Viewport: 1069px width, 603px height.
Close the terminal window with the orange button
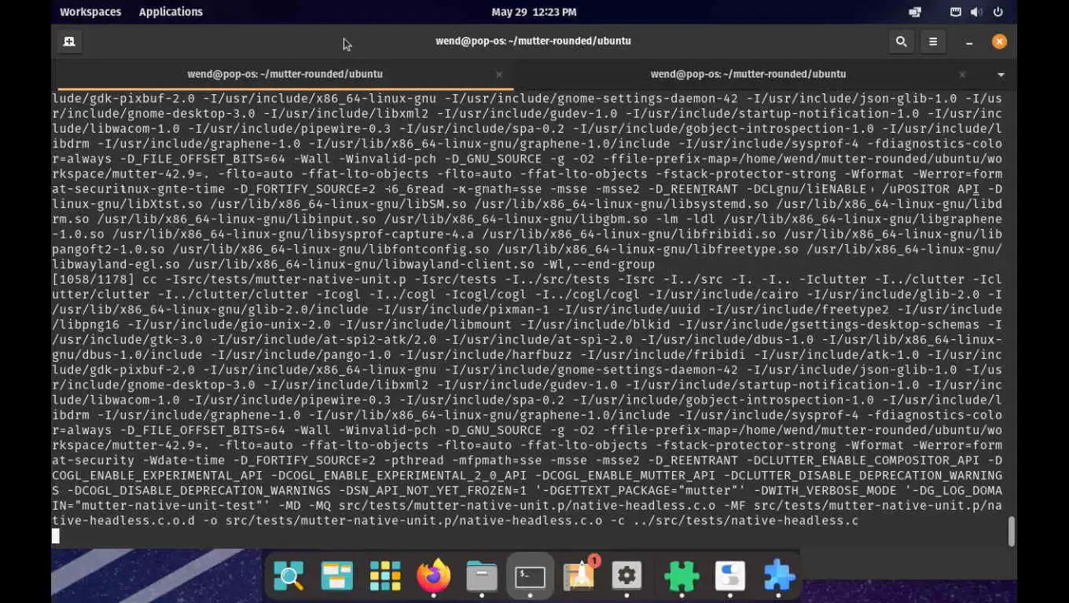point(999,42)
